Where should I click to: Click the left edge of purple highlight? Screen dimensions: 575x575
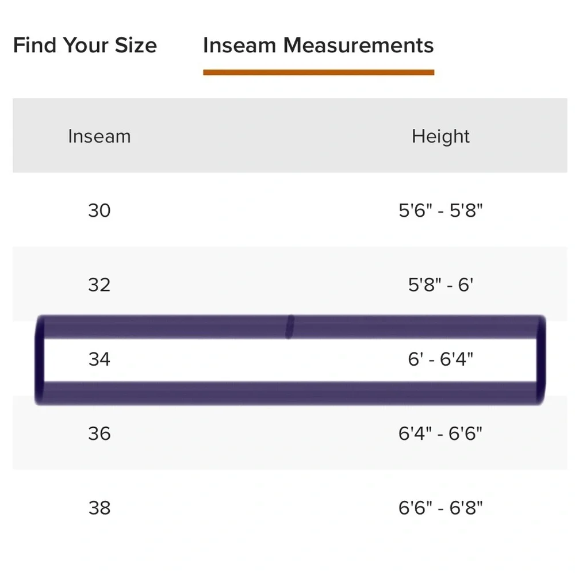(x=40, y=360)
